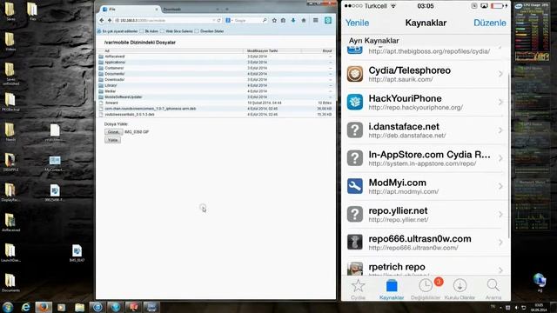Viewport: 557px width, 313px height.
Task: Expand the In-AppStore.com row chevron
Action: [500, 158]
